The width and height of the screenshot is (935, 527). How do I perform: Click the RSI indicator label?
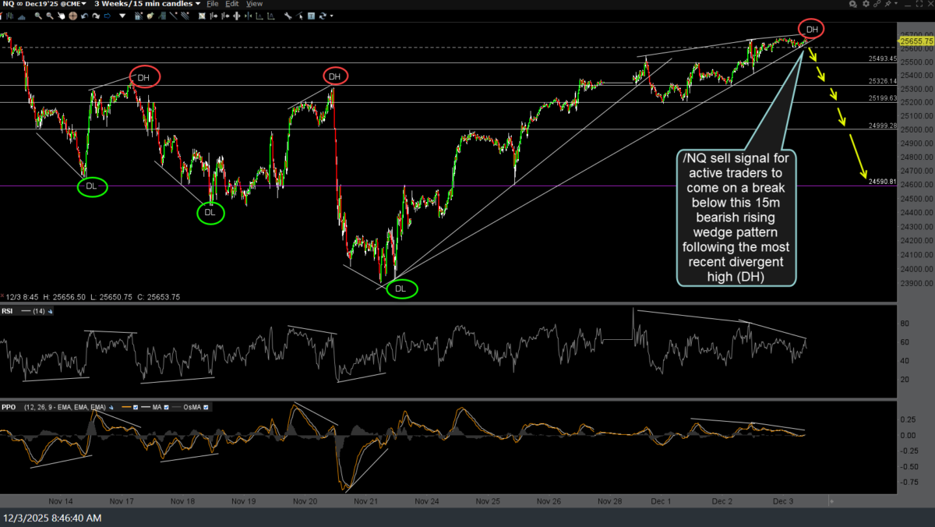pyautogui.click(x=9, y=311)
